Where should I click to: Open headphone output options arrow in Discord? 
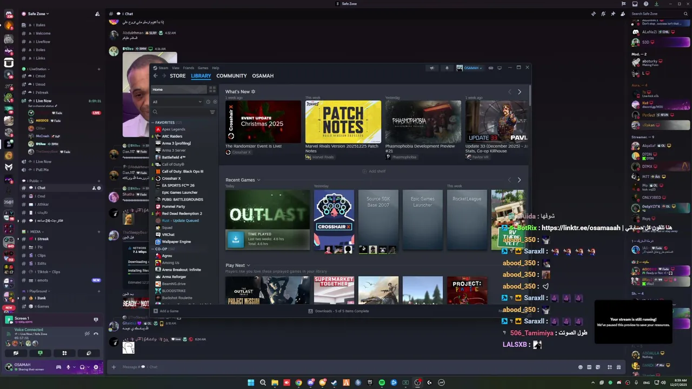88,367
